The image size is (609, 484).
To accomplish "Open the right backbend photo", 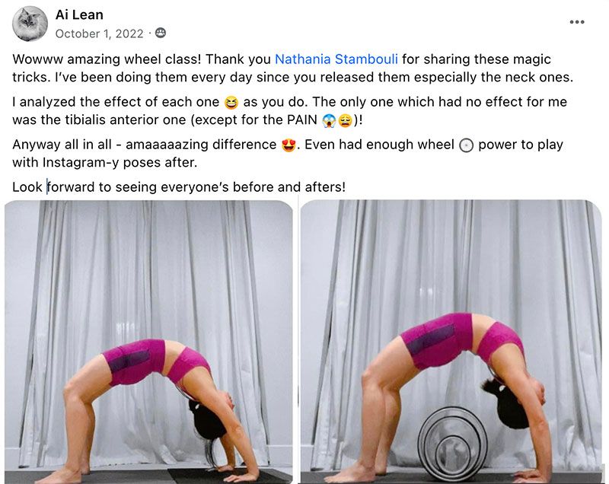I will pyautogui.click(x=451, y=342).
